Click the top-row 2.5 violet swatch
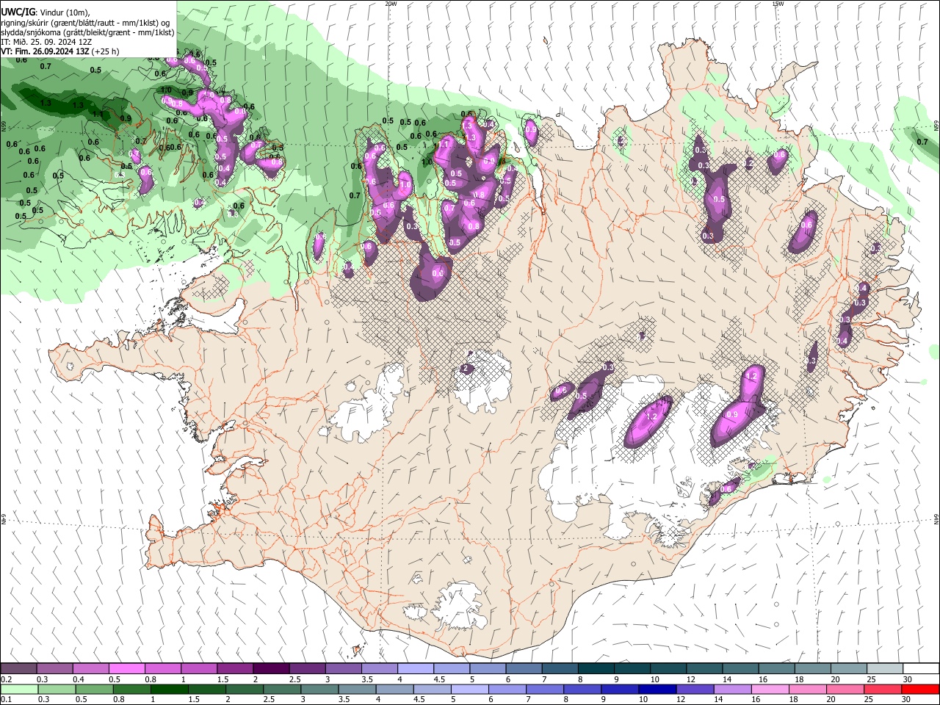 (306, 669)
